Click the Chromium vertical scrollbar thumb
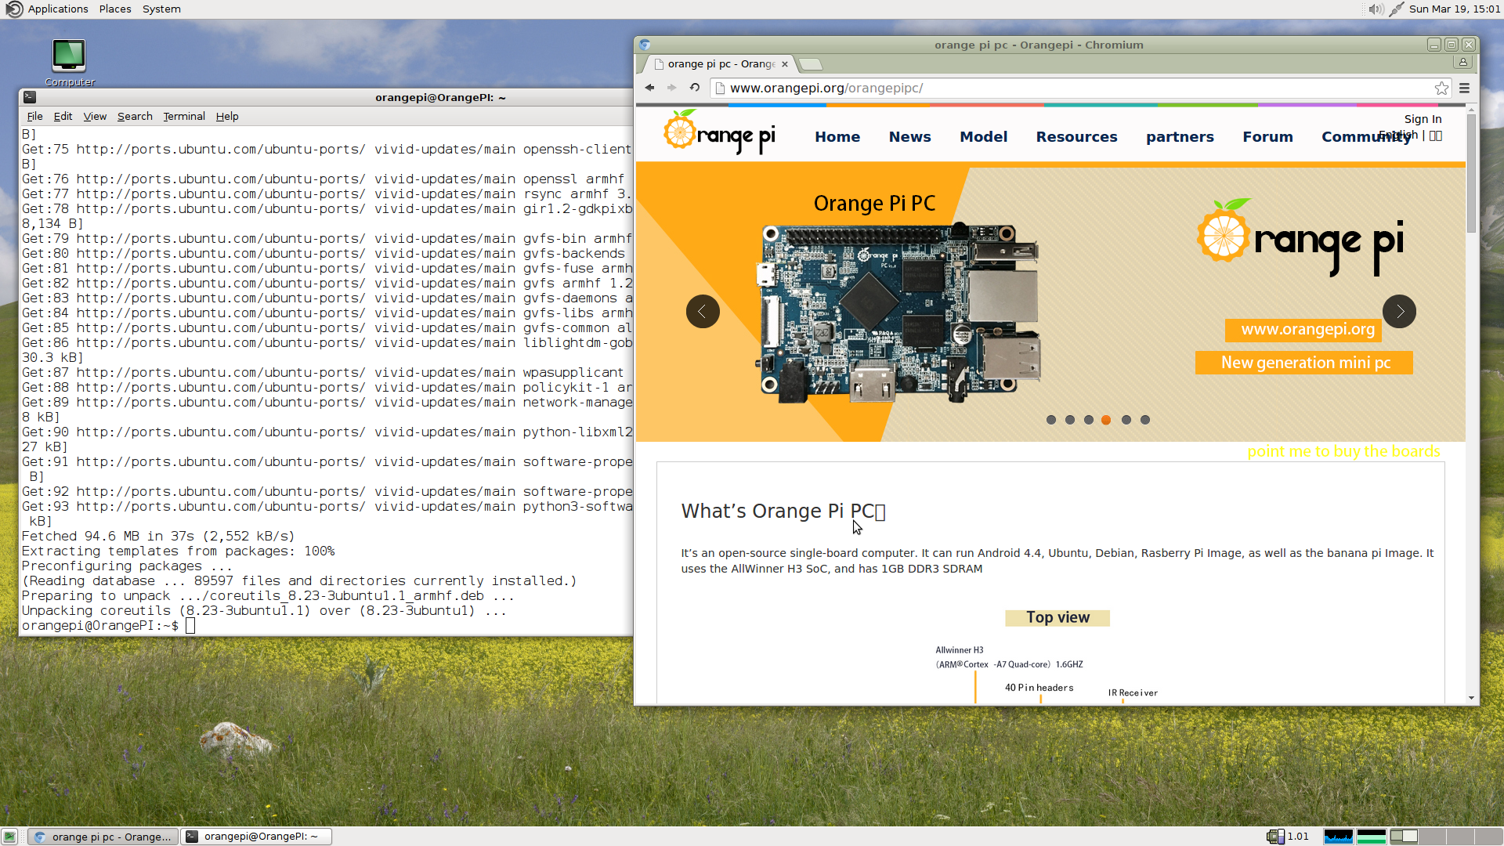The image size is (1504, 846). (x=1471, y=174)
